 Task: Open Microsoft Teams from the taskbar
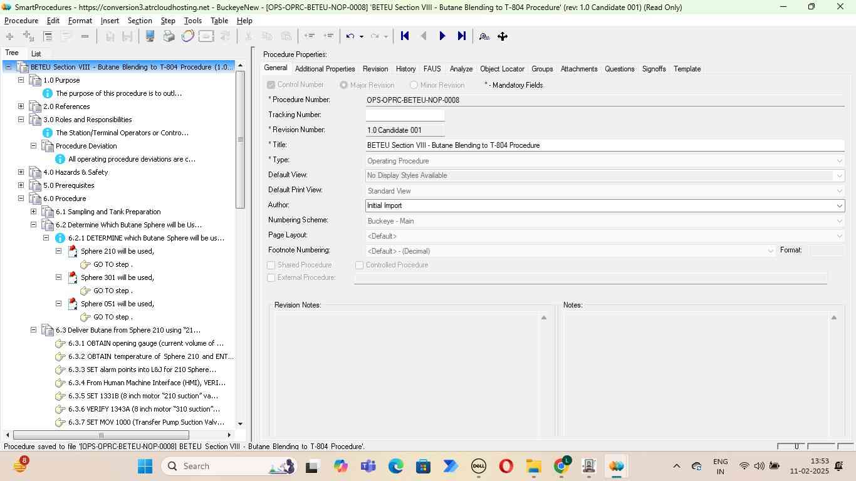[x=368, y=466]
